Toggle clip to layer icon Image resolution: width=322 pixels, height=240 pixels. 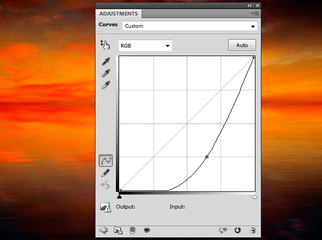[x=133, y=230]
